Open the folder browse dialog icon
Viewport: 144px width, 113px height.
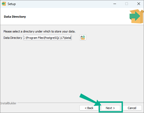(x=83, y=37)
